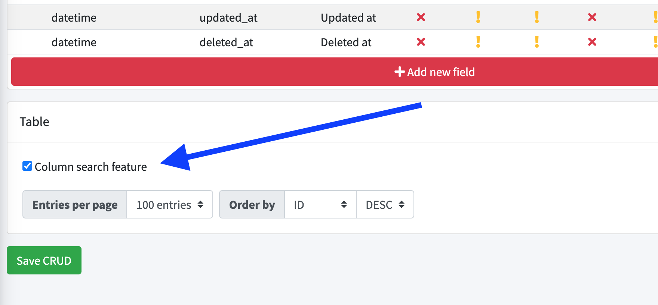Click second red X in updated_at row

click(592, 17)
